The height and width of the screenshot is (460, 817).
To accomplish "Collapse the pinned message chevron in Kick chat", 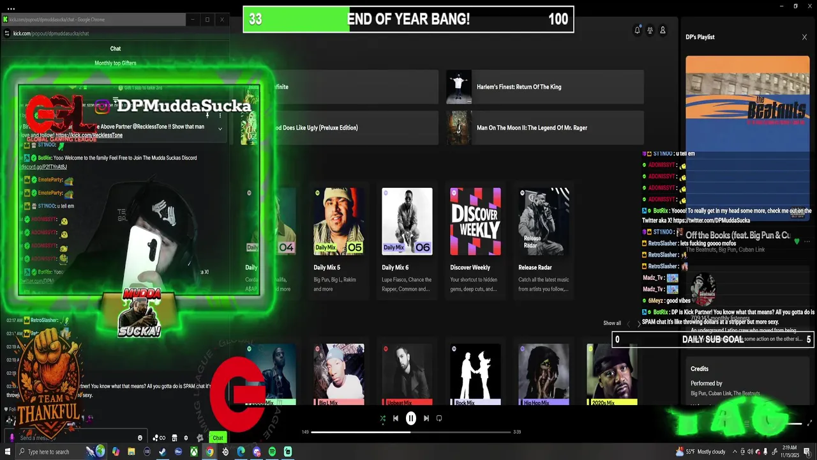I will tap(220, 129).
